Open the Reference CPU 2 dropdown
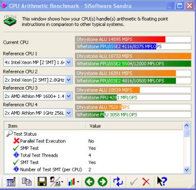196x190 pixels. point(69,80)
